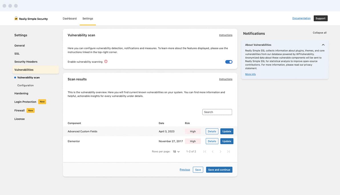The height and width of the screenshot is (195, 340).
Task: Click the scan results Search field
Action: tap(217, 112)
